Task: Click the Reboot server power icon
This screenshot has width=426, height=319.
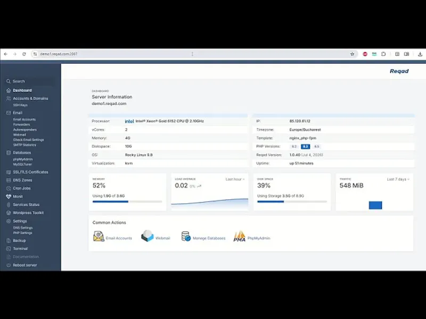Action: [9, 265]
